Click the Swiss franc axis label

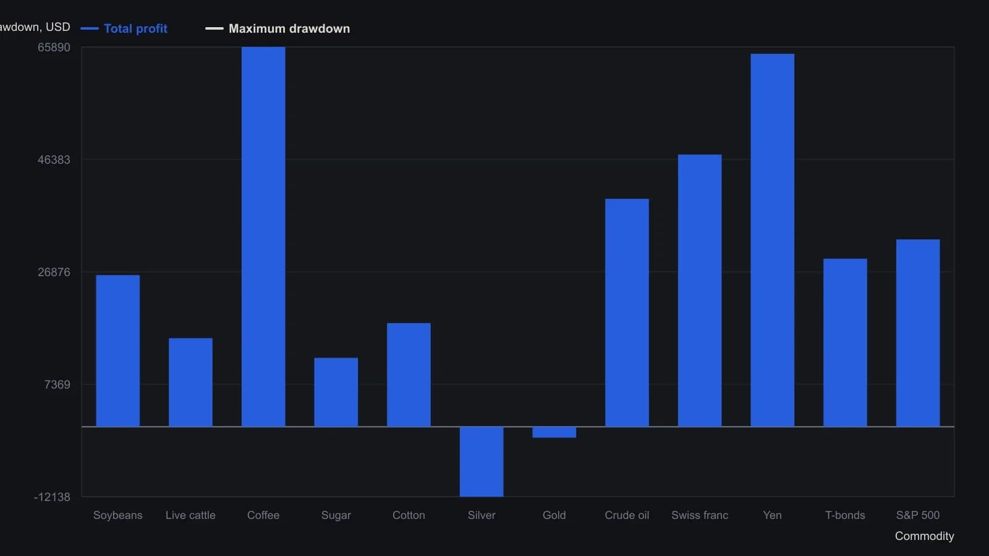pyautogui.click(x=700, y=515)
